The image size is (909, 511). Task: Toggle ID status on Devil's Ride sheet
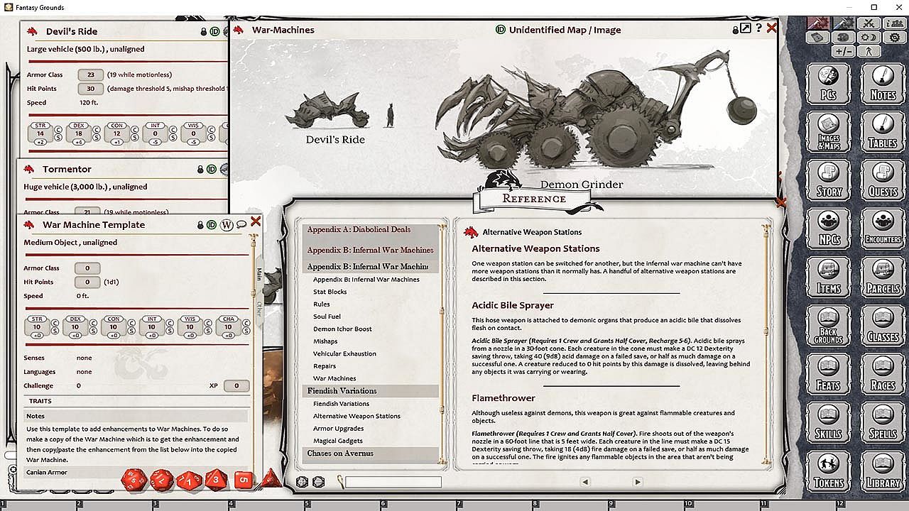(214, 32)
